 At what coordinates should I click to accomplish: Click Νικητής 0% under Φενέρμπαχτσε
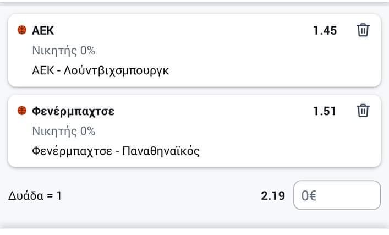point(64,131)
